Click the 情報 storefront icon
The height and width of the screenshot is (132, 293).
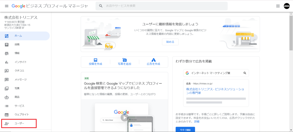pyautogui.click(x=7, y=53)
